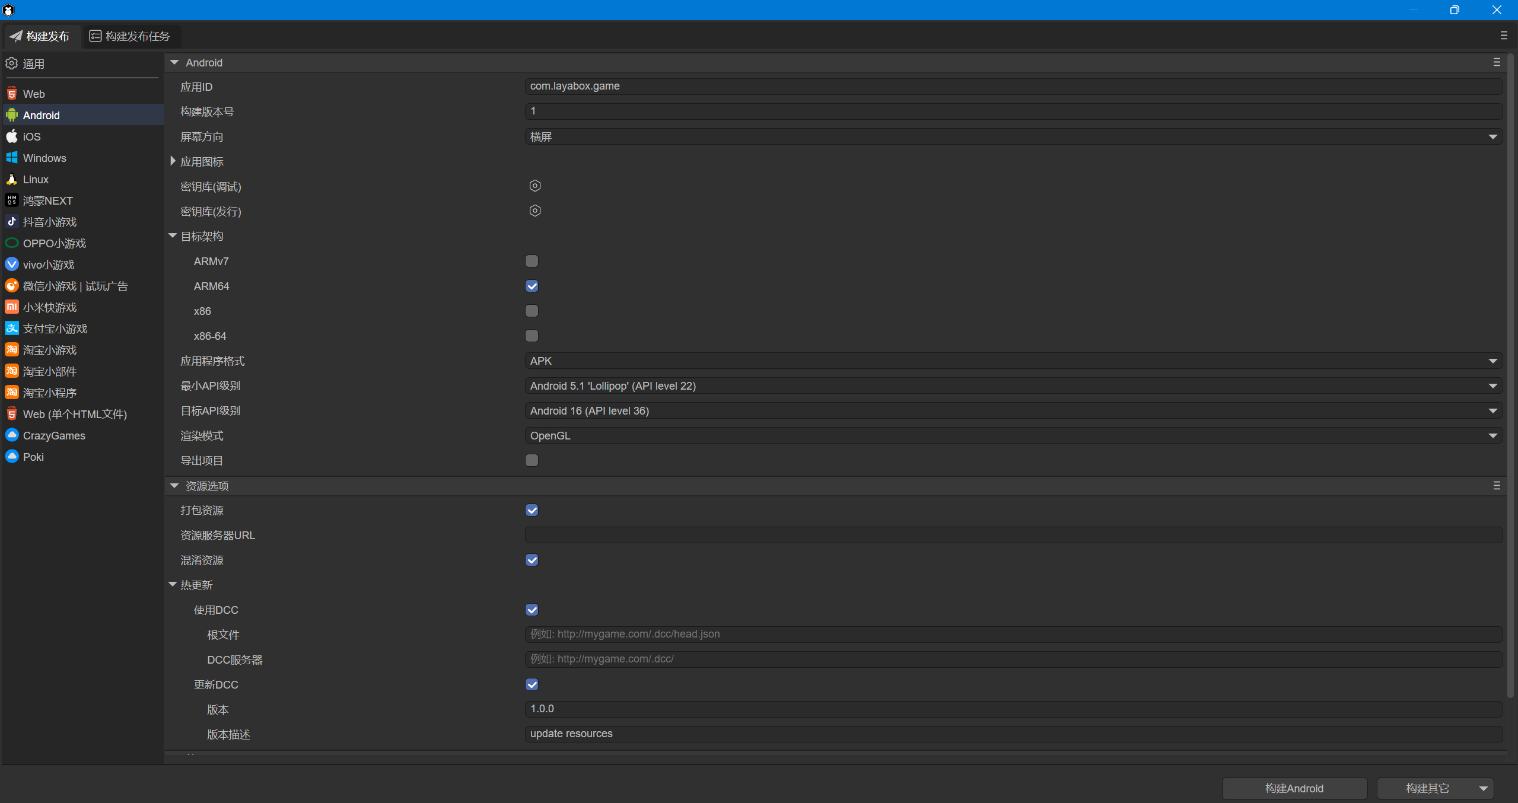Click the keystore (release) hexagon settings icon
Image resolution: width=1518 pixels, height=803 pixels.
point(534,211)
